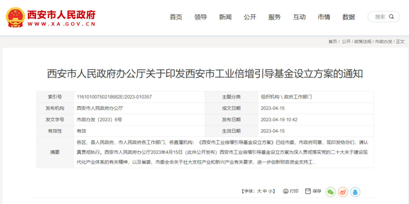Open the 领导 navigation menu
409x204 pixels.
tap(200, 17)
